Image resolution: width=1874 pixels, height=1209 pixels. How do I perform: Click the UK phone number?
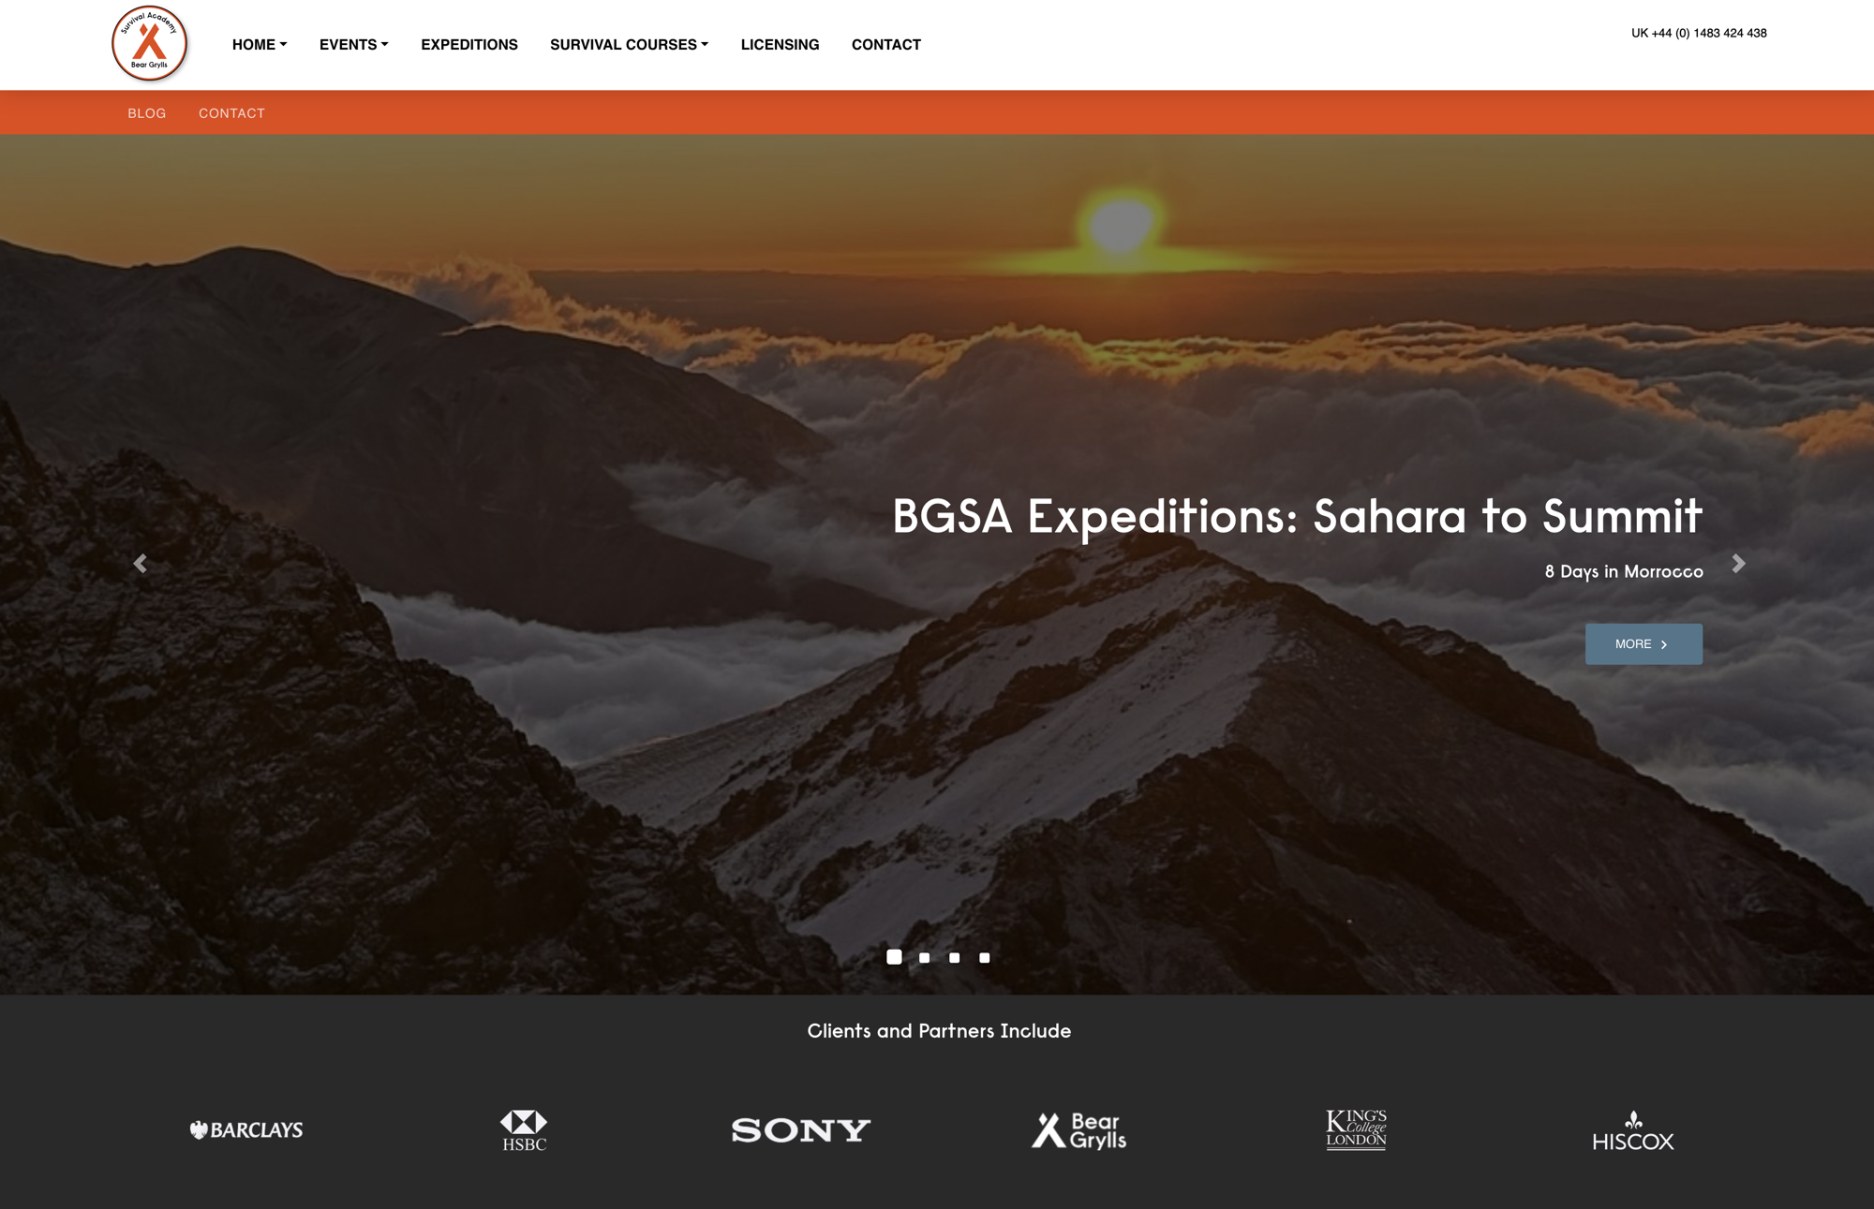click(x=1699, y=33)
